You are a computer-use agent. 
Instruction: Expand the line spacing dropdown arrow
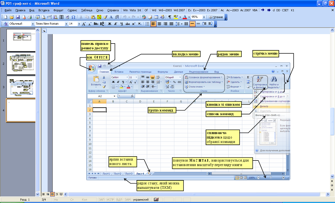182,24
